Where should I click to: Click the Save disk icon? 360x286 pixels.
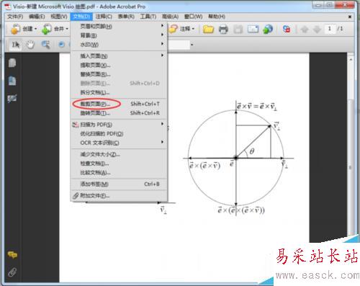[238, 29]
